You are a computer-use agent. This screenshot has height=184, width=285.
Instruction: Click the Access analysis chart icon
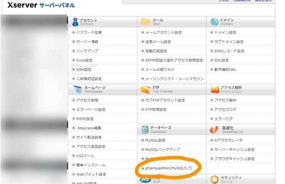click(215, 90)
